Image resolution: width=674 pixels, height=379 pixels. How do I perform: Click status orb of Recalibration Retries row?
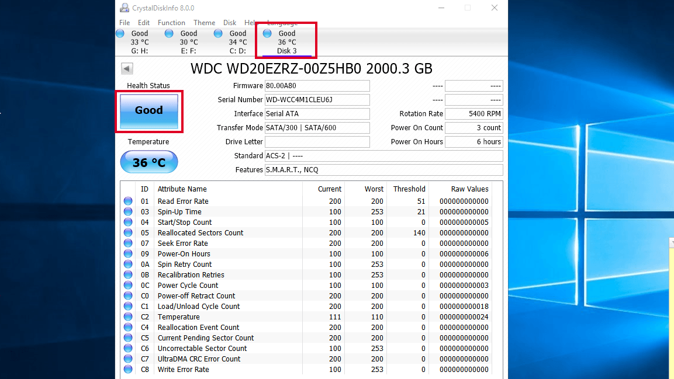(128, 274)
